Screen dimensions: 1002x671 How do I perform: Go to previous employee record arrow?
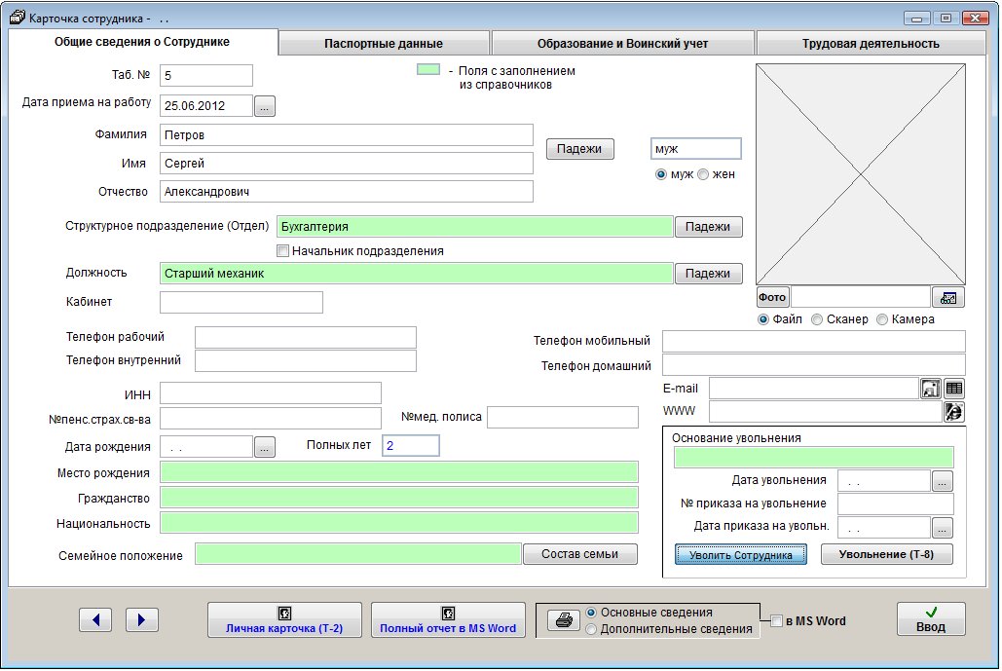click(x=95, y=619)
